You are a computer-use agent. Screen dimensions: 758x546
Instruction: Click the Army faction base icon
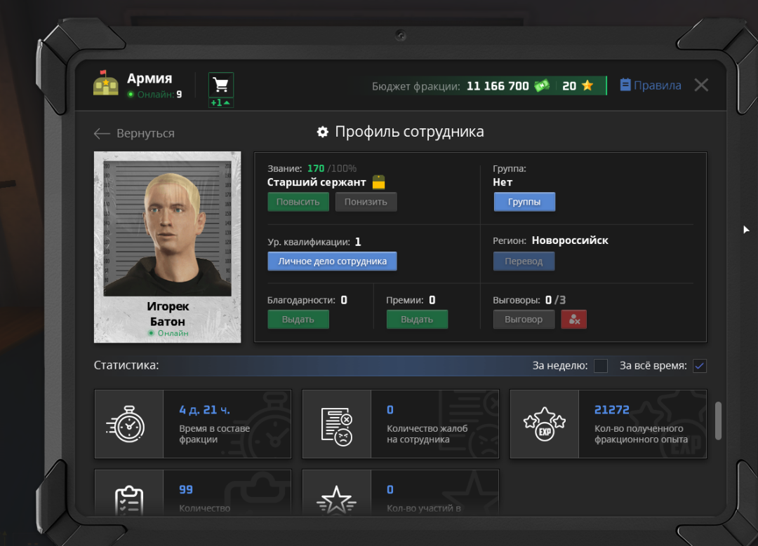click(105, 83)
